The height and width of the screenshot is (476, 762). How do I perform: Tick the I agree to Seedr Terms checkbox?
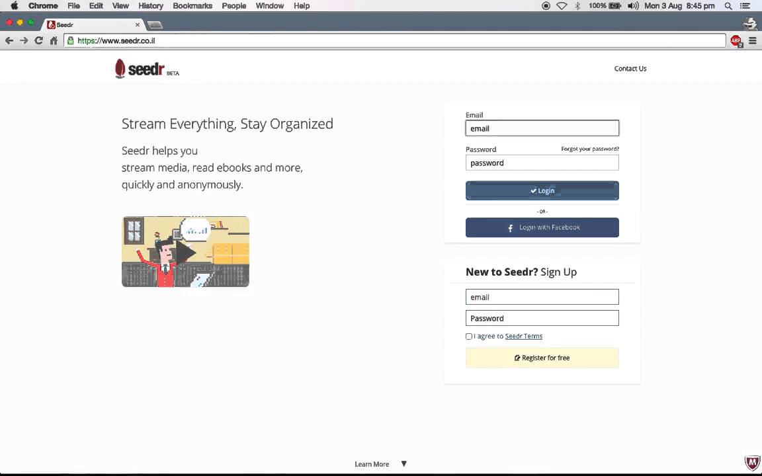pos(468,336)
